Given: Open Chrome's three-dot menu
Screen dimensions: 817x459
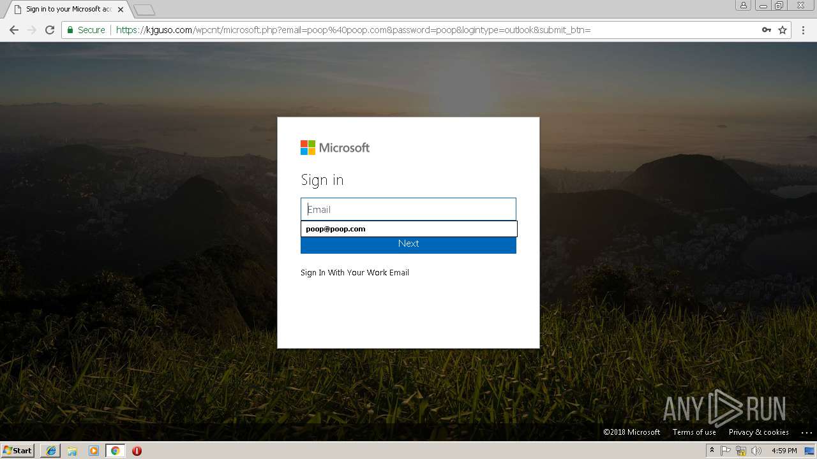Looking at the screenshot, I should pos(804,30).
